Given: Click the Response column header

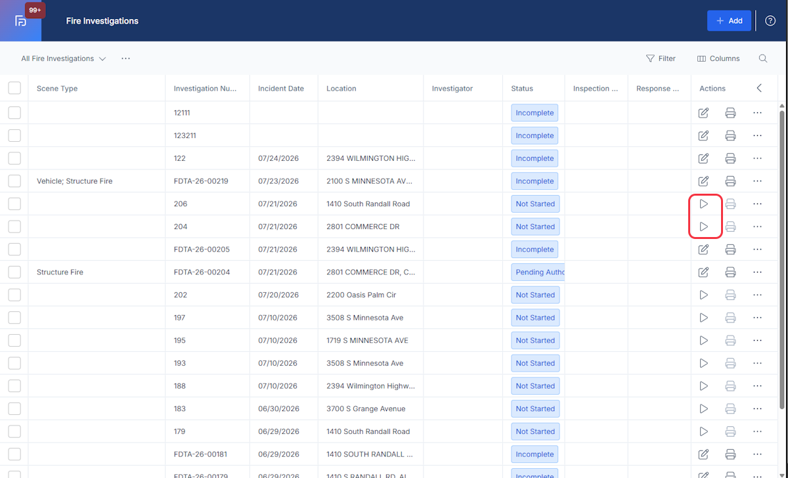Looking at the screenshot, I should click(x=658, y=89).
